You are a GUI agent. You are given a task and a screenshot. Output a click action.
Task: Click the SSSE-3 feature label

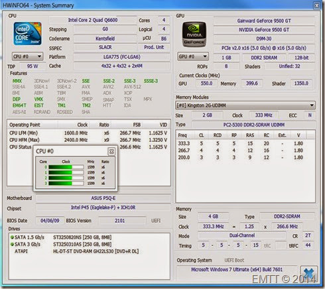(151, 81)
